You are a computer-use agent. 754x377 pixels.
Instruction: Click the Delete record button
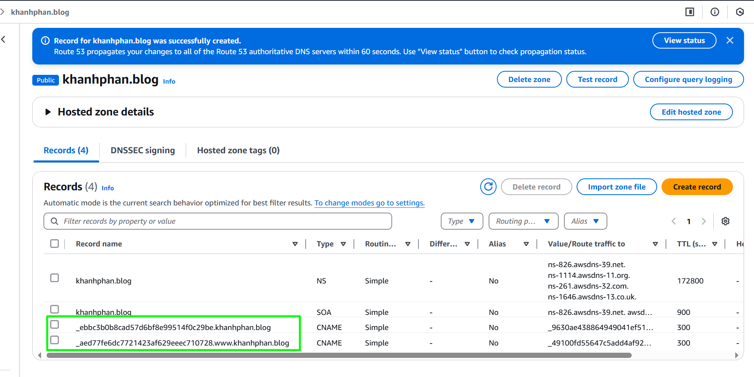click(536, 187)
